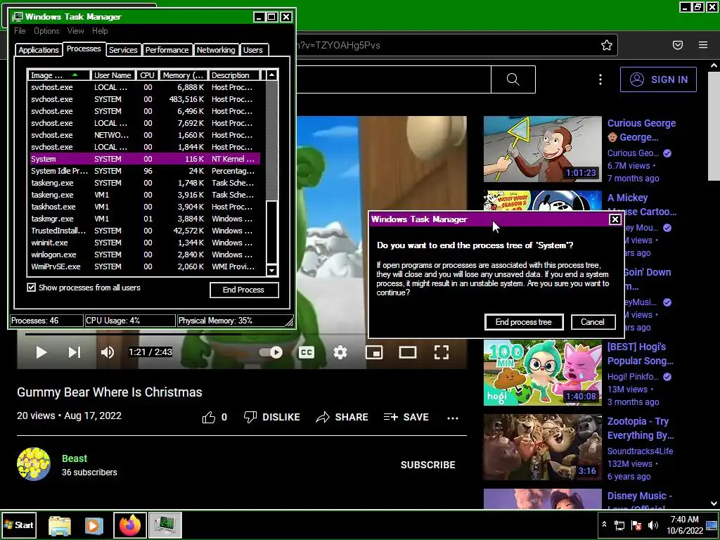Click process list scroll down arrow
This screenshot has width=720, height=540.
click(x=272, y=270)
